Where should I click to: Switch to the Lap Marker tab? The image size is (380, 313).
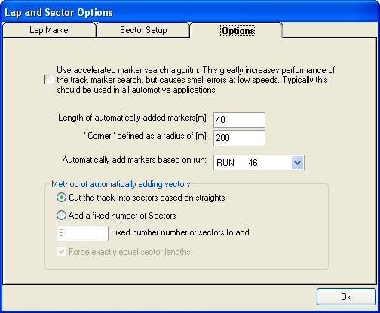coord(50,30)
